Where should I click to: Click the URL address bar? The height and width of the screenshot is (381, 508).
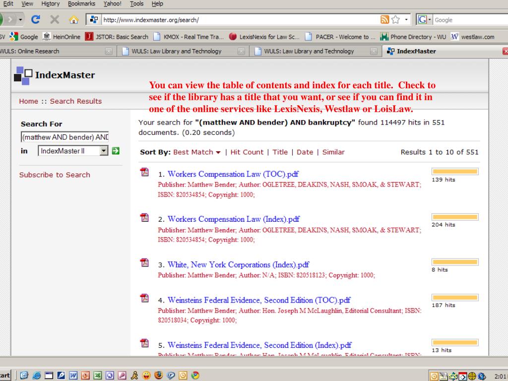pyautogui.click(x=241, y=20)
